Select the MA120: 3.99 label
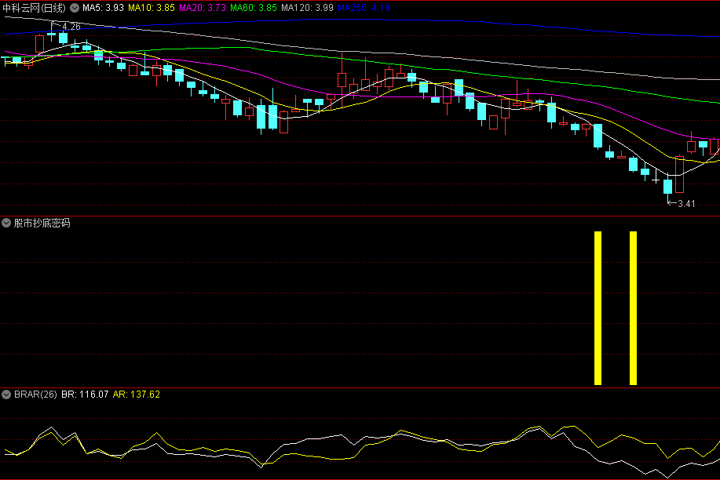The height and width of the screenshot is (480, 720). pyautogui.click(x=307, y=8)
